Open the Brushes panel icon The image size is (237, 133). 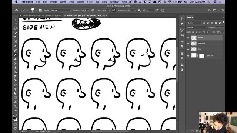[182, 30]
